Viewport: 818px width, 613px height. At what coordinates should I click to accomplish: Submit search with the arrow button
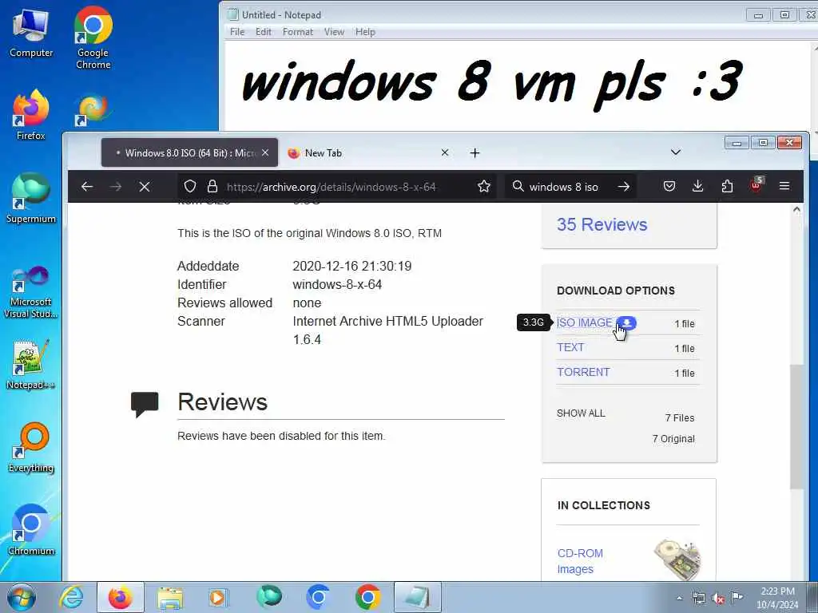click(x=623, y=187)
